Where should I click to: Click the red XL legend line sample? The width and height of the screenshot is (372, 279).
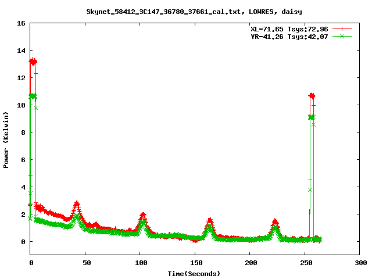tap(342, 29)
